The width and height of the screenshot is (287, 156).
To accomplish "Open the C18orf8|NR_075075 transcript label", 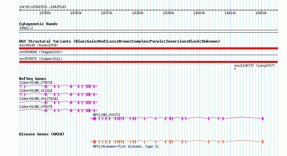I will point(36,107).
